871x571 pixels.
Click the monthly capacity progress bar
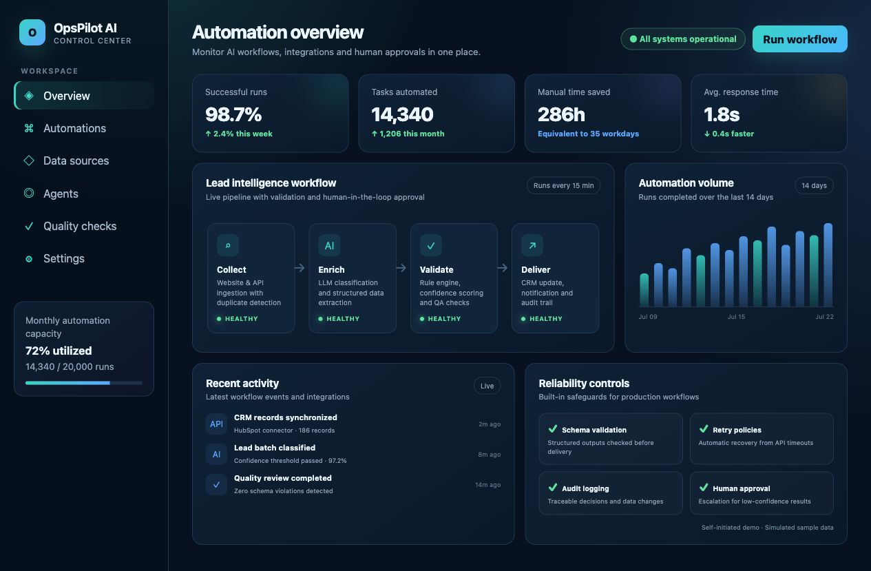point(84,382)
